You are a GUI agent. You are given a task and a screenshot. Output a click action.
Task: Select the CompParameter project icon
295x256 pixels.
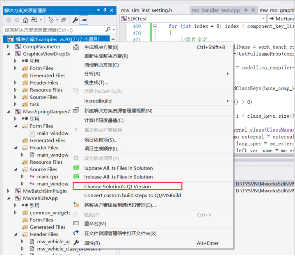(x=18, y=46)
